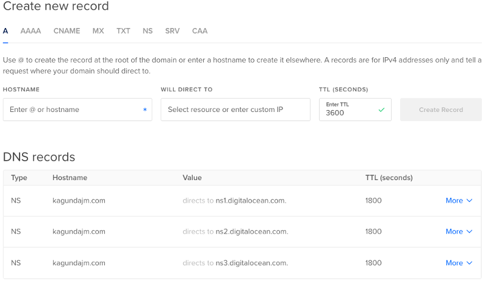Image resolution: width=488 pixels, height=283 pixels.
Task: Expand More menu for ns1.digitalocean.com record
Action: 459,201
